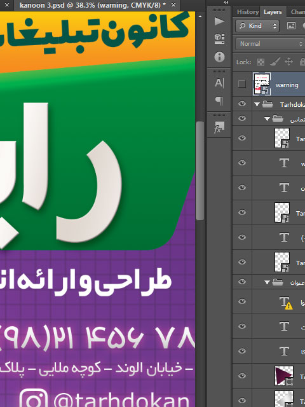Click the vertical canvas scrollbar thumb
Image resolution: width=305 pixels, height=407 pixels.
coord(200,171)
